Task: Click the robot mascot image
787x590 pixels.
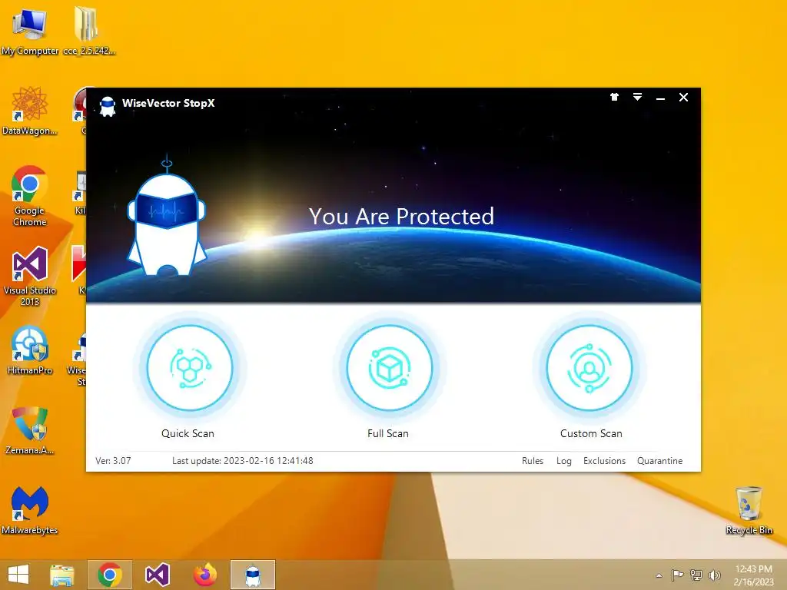Action: pos(167,216)
